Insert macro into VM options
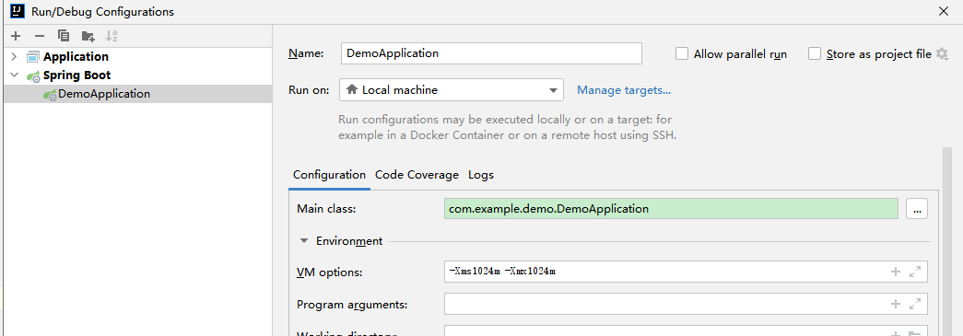This screenshot has height=336, width=963. click(896, 272)
